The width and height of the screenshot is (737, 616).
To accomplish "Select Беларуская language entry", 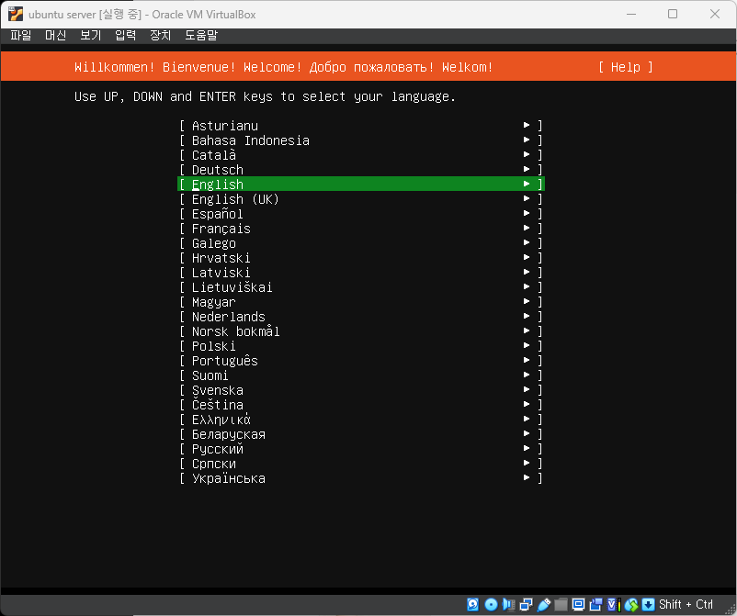I will [x=361, y=434].
